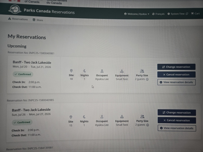Click the Nights moon icon in second reservation
203x152 pixels.
(x=84, y=117)
